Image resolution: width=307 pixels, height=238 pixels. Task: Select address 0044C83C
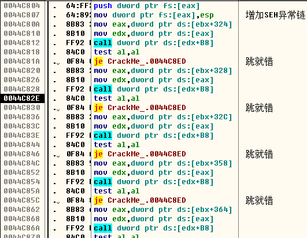tap(22, 126)
